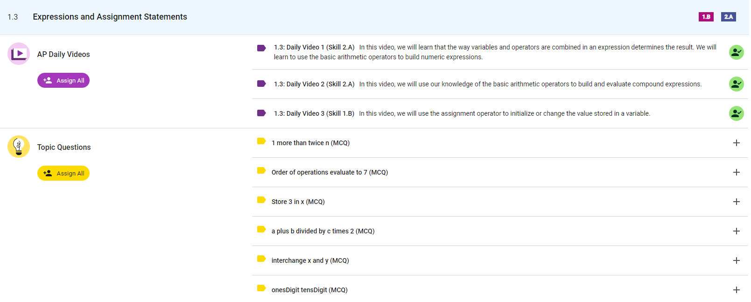The image size is (751, 302).
Task: Click the AP Daily Videos play icon
Action: [x=19, y=54]
